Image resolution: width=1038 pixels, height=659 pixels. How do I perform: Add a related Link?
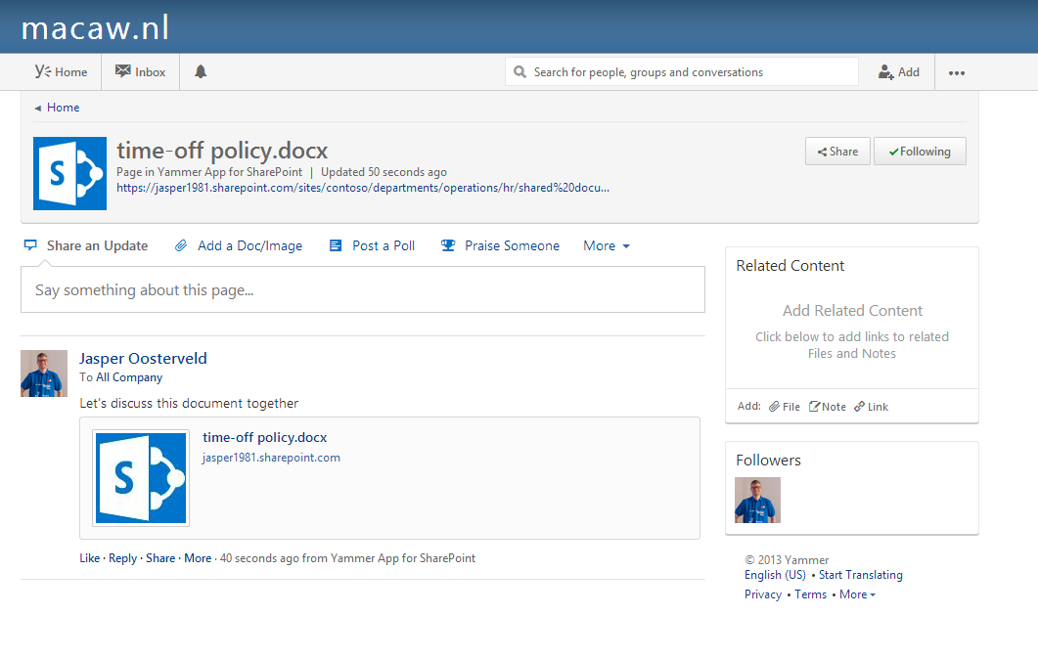[x=871, y=406]
